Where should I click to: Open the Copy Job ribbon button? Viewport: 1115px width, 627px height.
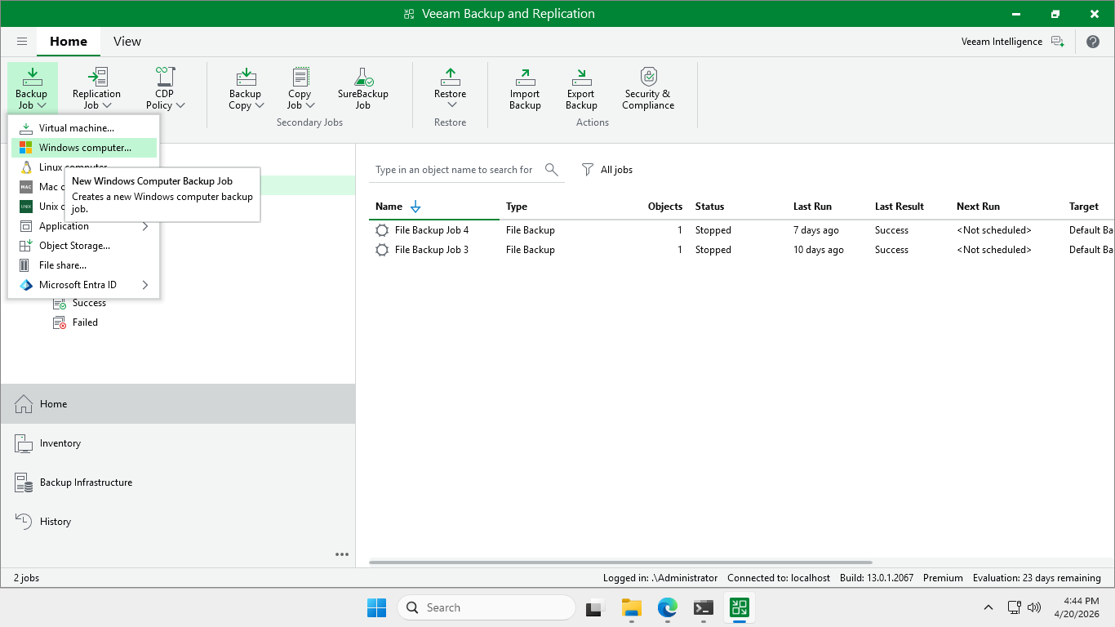click(300, 88)
